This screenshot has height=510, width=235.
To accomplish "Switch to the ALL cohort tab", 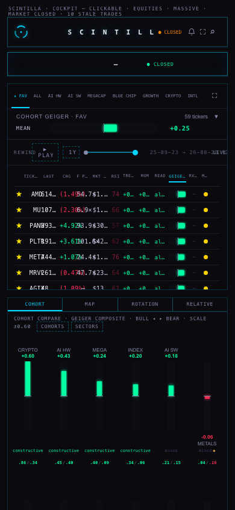I will pos(37,96).
